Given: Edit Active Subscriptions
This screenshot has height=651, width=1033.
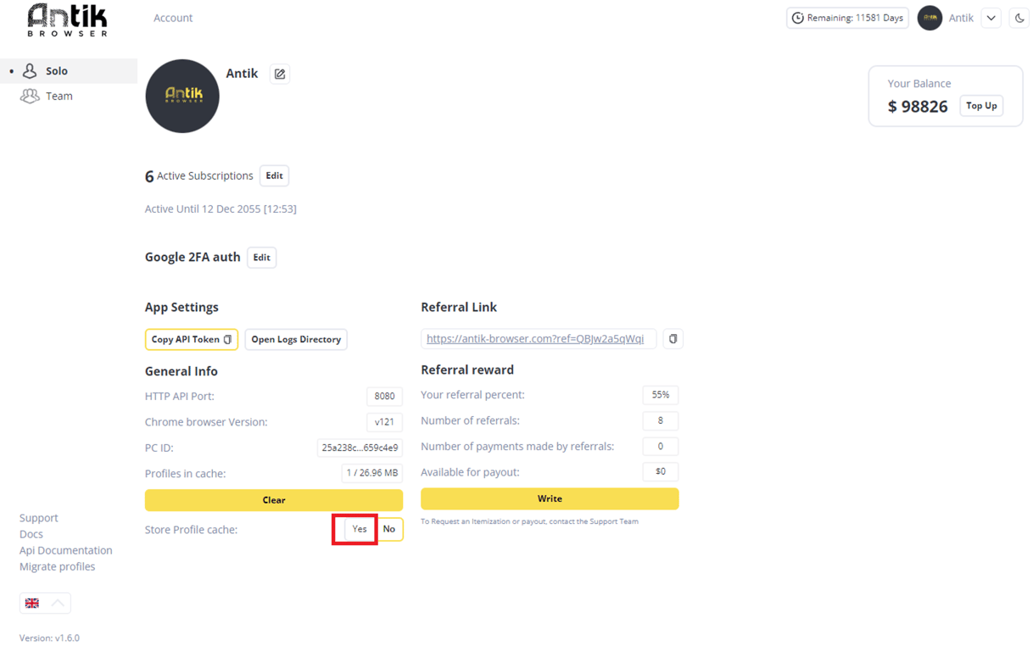Looking at the screenshot, I should (274, 175).
